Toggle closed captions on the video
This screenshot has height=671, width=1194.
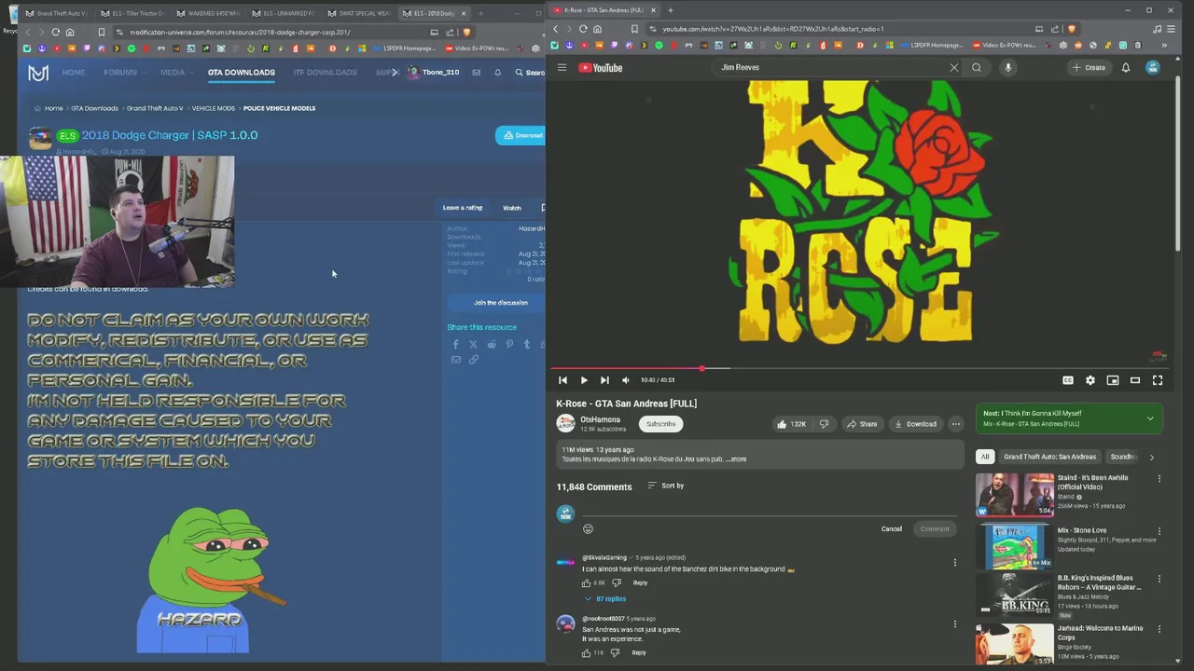coord(1068,380)
